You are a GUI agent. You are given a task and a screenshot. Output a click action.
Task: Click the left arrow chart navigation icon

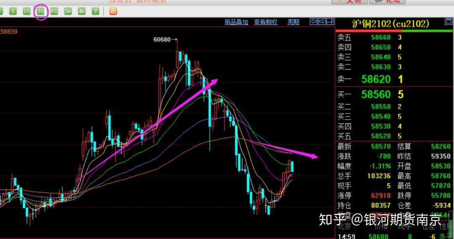tap(314, 22)
